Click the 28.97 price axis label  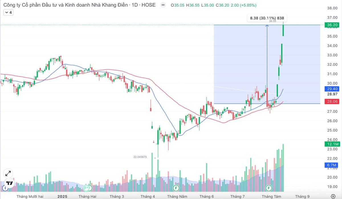[x=332, y=94]
